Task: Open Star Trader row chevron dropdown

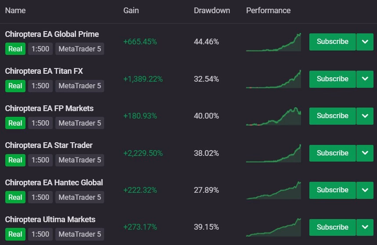Action: 365,153
